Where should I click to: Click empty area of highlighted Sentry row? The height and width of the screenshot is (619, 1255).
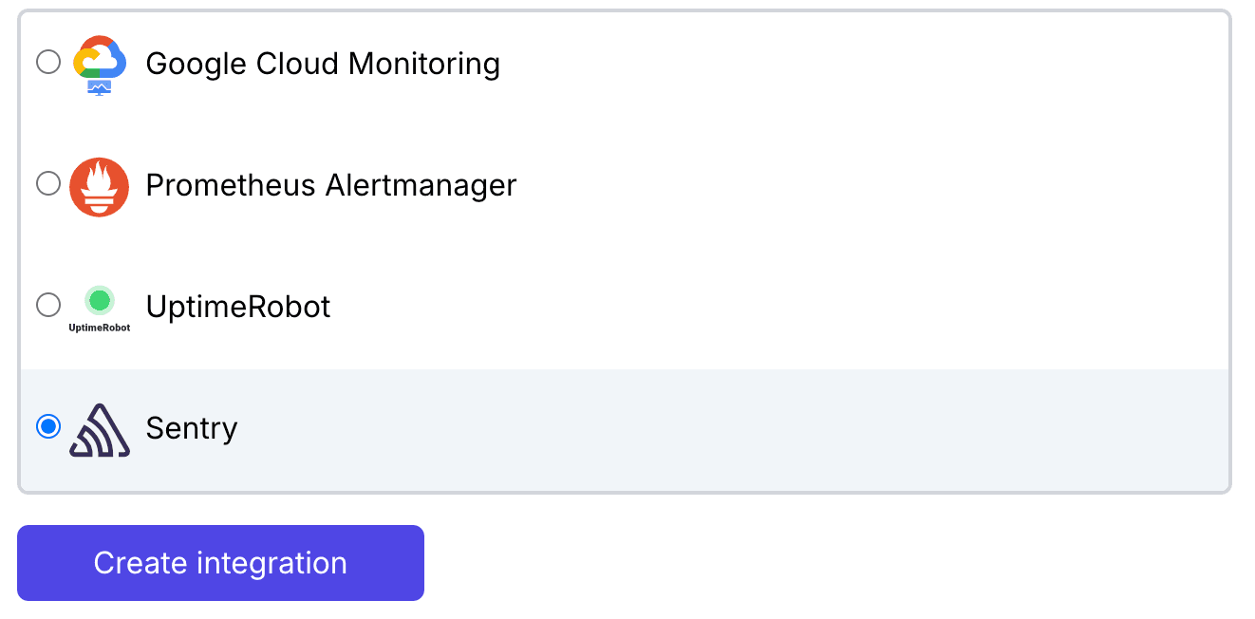click(731, 429)
